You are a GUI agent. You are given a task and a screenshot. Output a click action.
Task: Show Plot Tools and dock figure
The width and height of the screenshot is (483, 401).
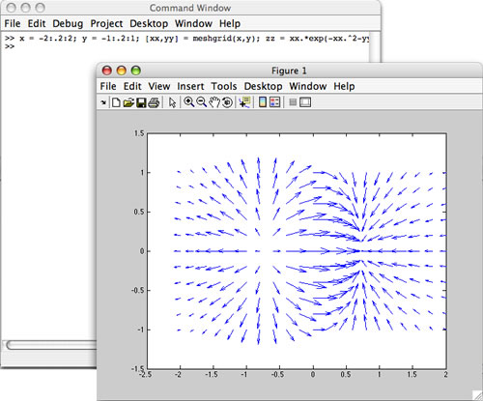point(305,102)
